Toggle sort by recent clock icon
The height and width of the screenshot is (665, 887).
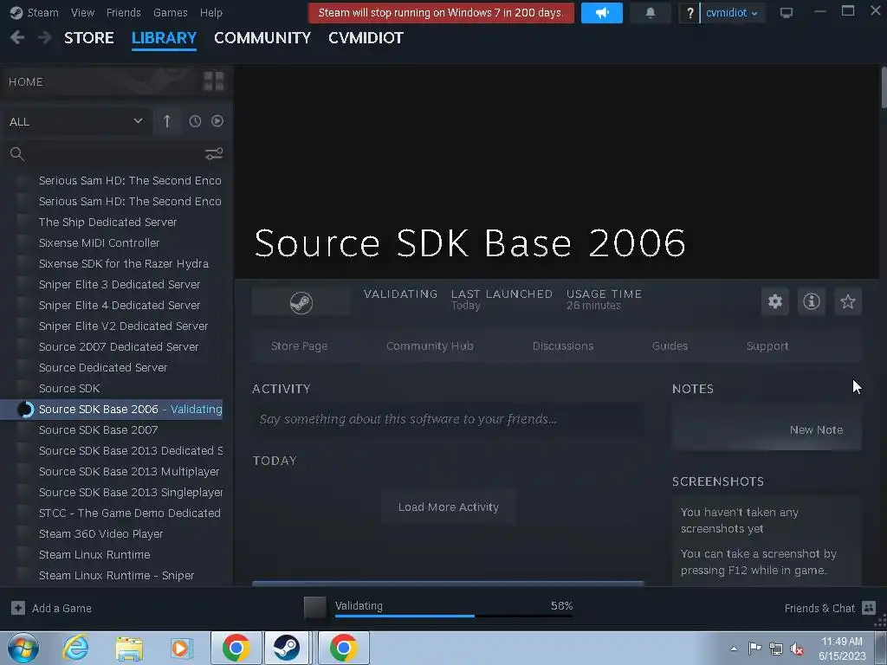(195, 121)
